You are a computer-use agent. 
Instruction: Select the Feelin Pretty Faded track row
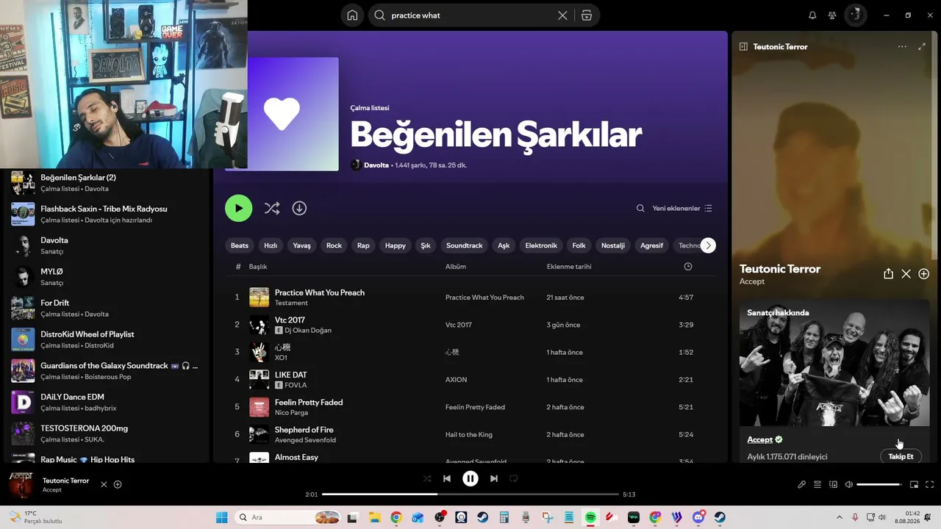470,407
